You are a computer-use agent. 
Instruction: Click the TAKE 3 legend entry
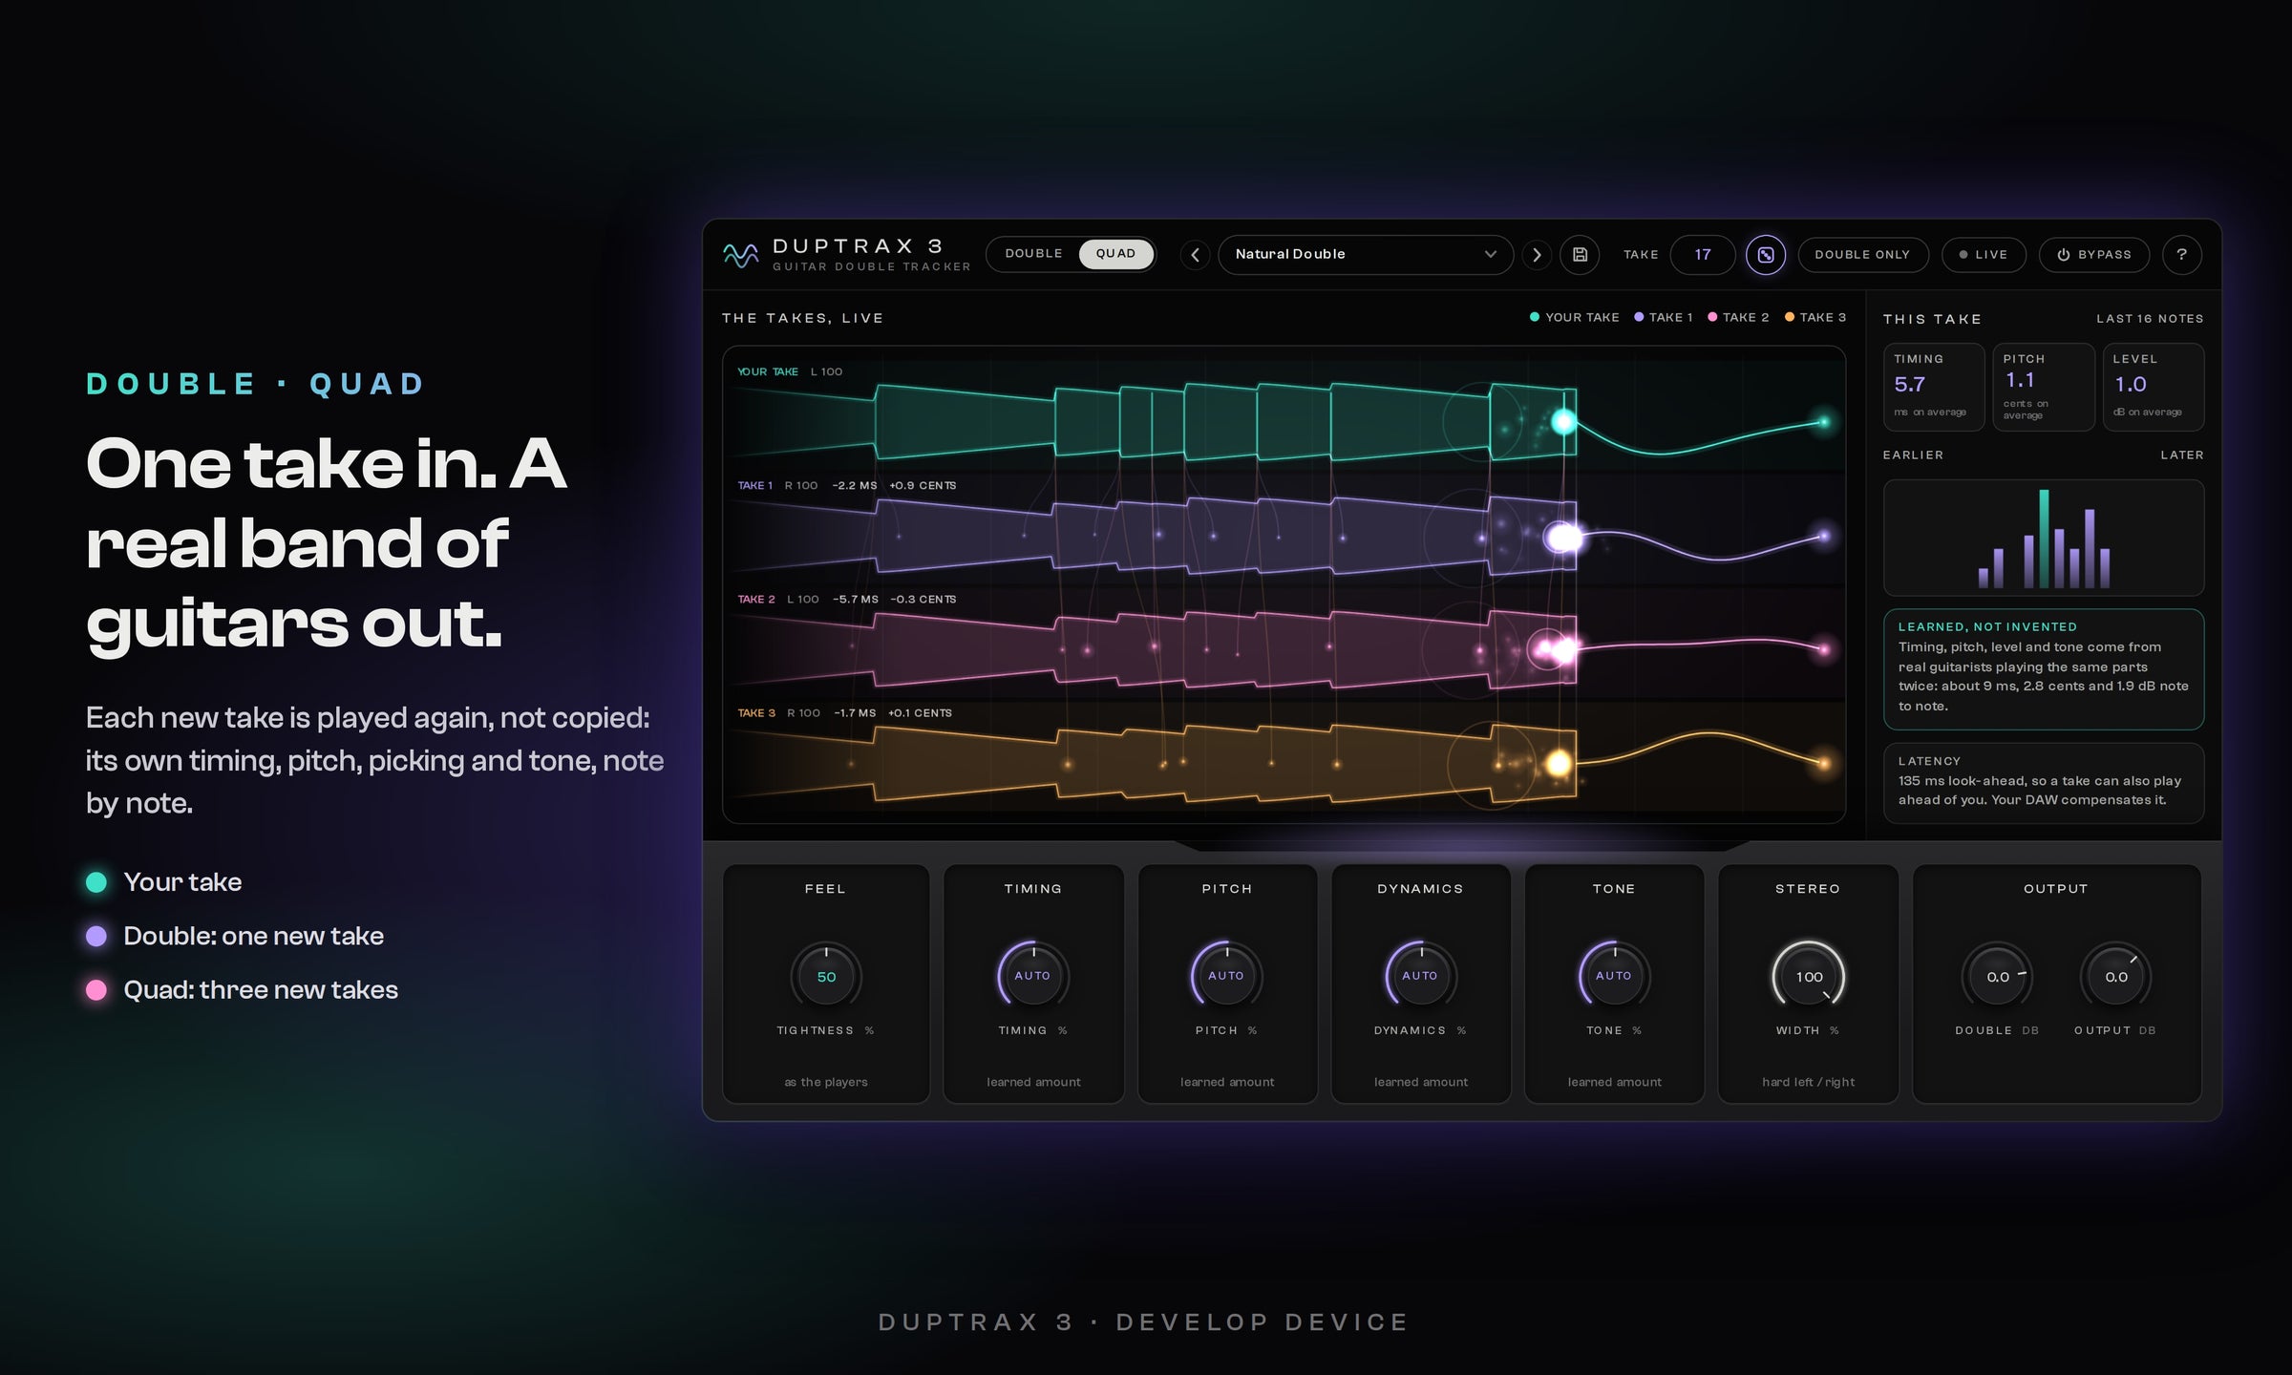1815,317
